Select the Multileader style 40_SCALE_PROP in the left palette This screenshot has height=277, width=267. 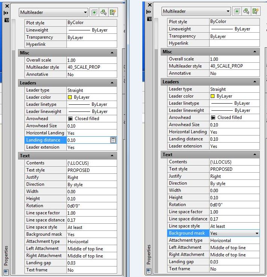point(92,67)
